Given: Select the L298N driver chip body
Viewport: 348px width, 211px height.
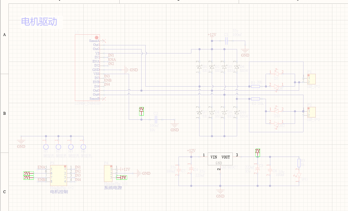Looking at the screenshot, I should 87,68.
